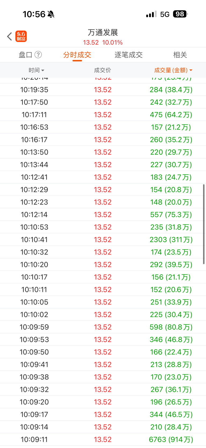Select the 10:10:41 trade row with 2303
The image size is (206, 448).
coord(103,239)
